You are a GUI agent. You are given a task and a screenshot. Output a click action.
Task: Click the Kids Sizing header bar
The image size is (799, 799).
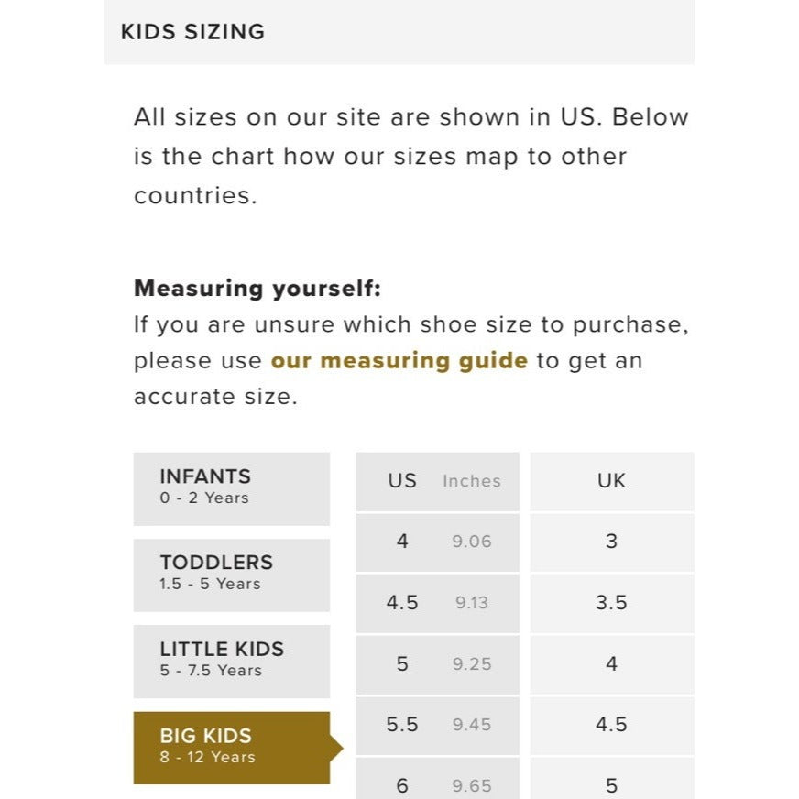coord(399,32)
